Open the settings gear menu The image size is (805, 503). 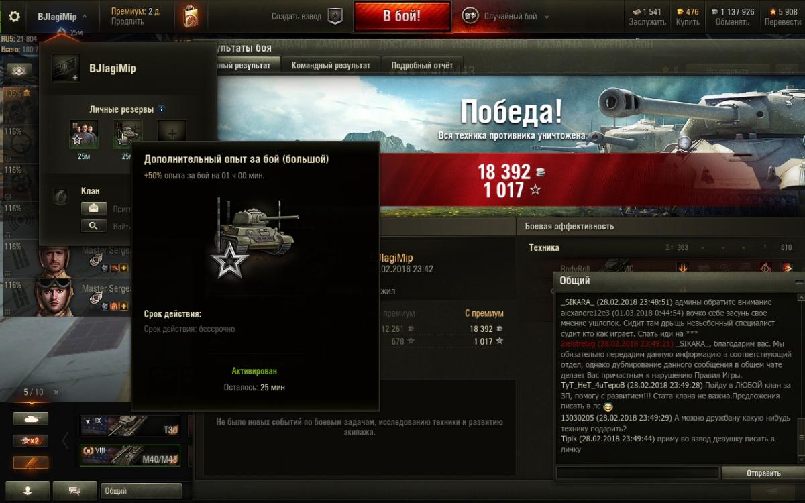[14, 16]
